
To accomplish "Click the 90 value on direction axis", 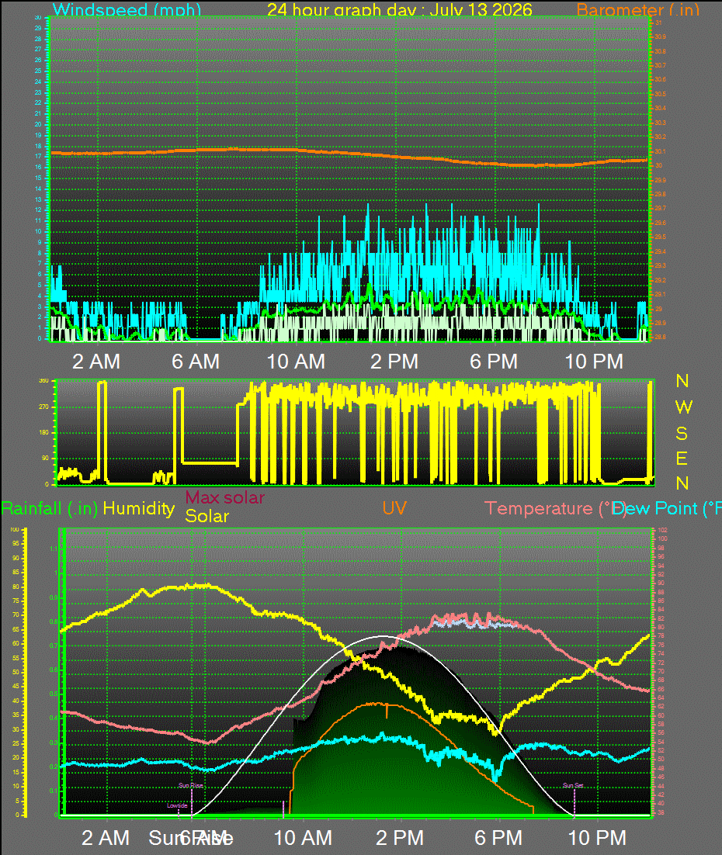I will pyautogui.click(x=45, y=458).
